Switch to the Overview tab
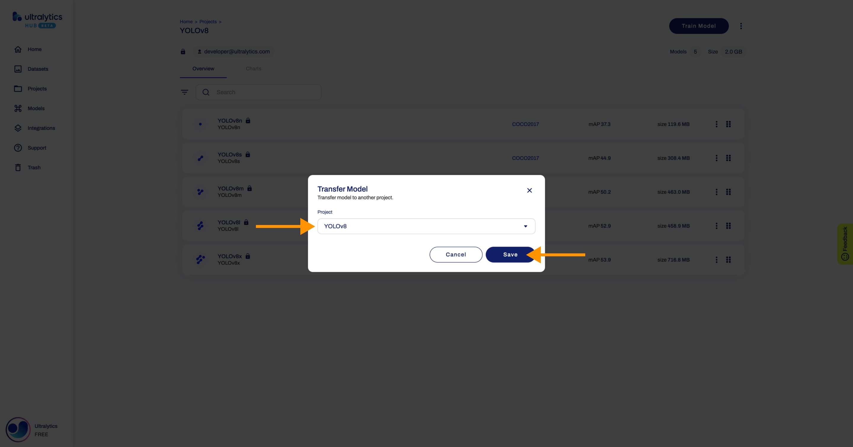853x447 pixels. point(203,69)
